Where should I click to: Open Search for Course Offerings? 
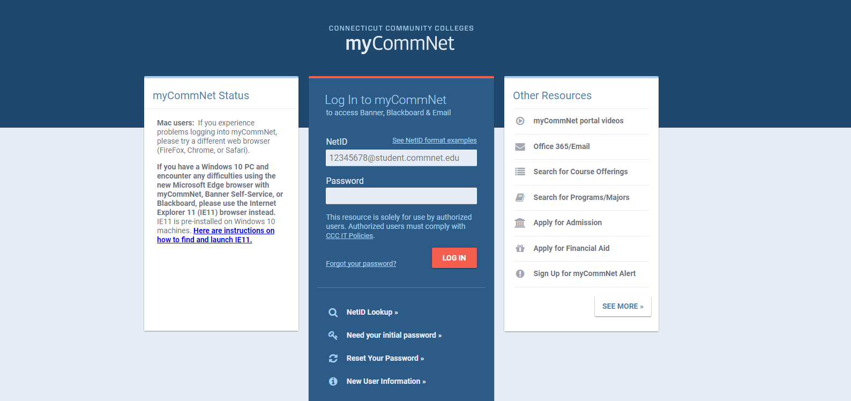point(580,172)
